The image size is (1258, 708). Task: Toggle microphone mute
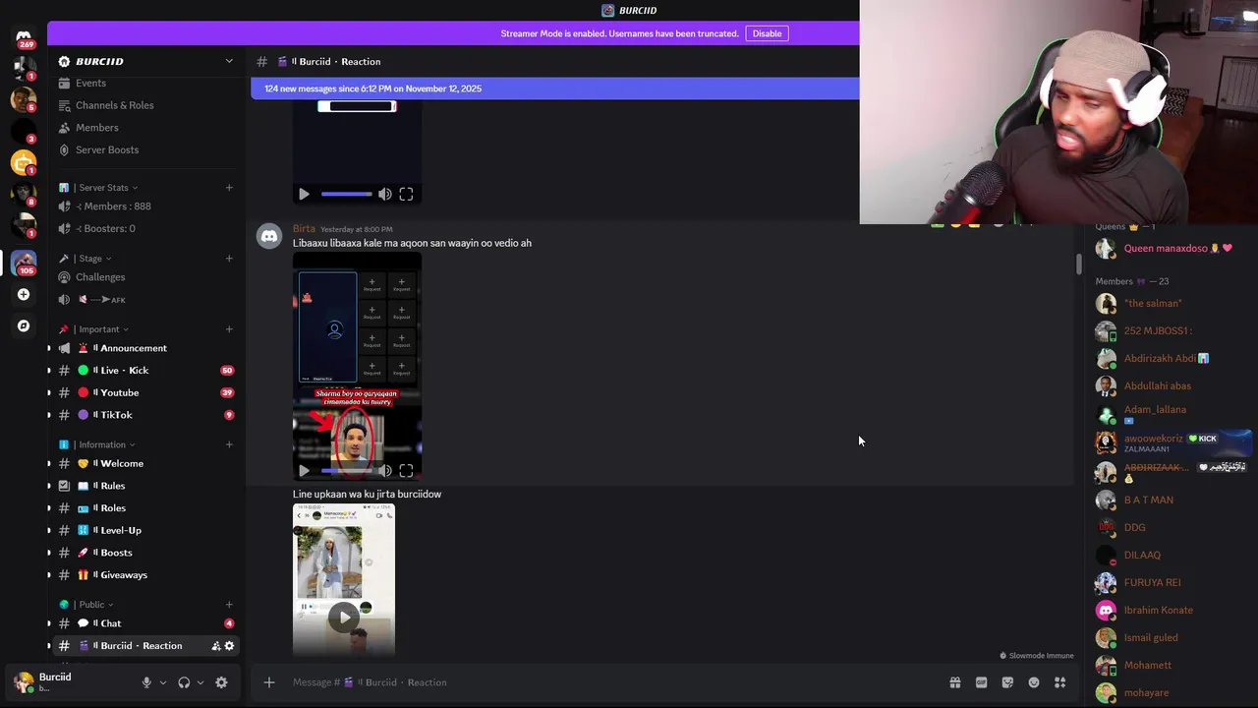pos(146,682)
